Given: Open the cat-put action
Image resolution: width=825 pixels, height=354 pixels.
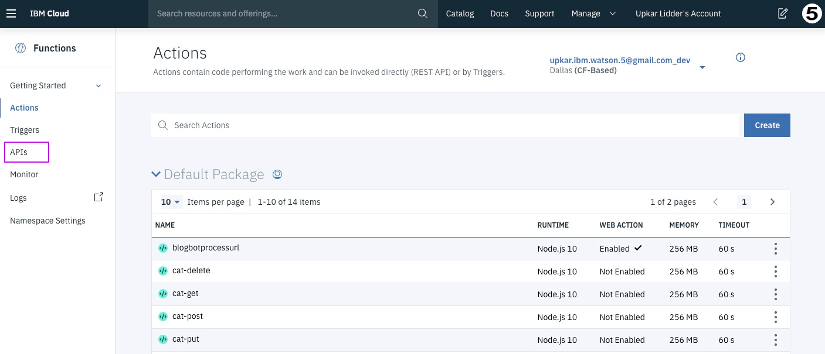Looking at the screenshot, I should click(x=186, y=339).
